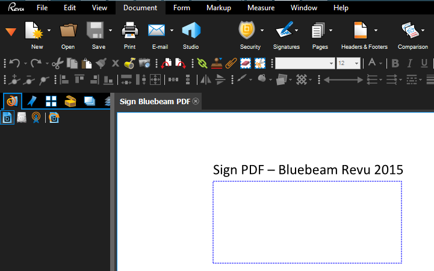Screen dimensions: 434x271
Task: Click the Signatures pen icon
Action: pos(284,30)
